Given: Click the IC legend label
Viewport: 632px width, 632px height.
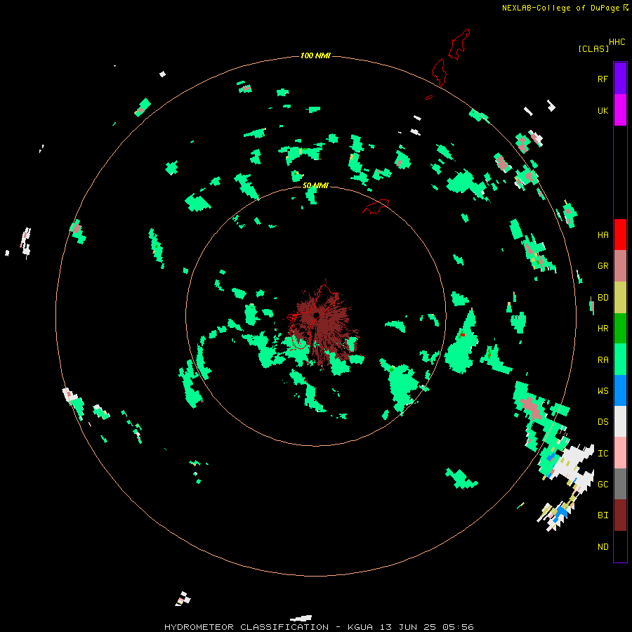Looking at the screenshot, I should [603, 453].
